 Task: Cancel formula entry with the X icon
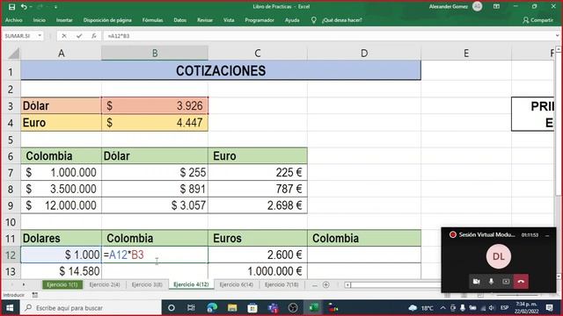pyautogui.click(x=64, y=36)
